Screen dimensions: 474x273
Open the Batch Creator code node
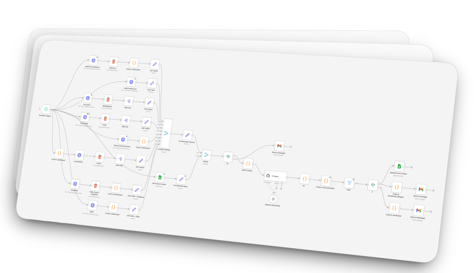248,164
